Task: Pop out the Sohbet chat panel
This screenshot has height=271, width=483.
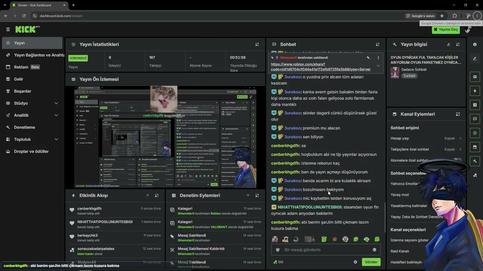Action: tap(377, 44)
